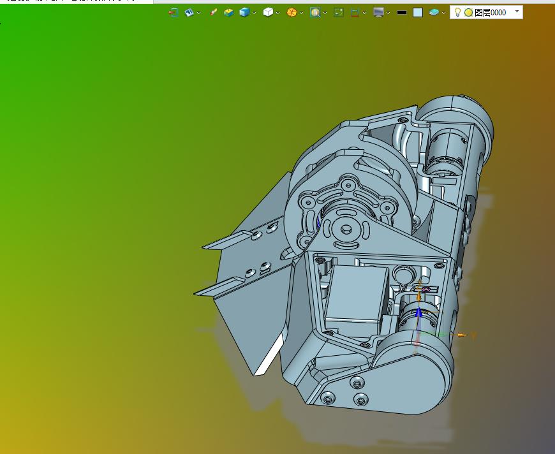Open the 图层0000 layer dropdown

[x=517, y=11]
